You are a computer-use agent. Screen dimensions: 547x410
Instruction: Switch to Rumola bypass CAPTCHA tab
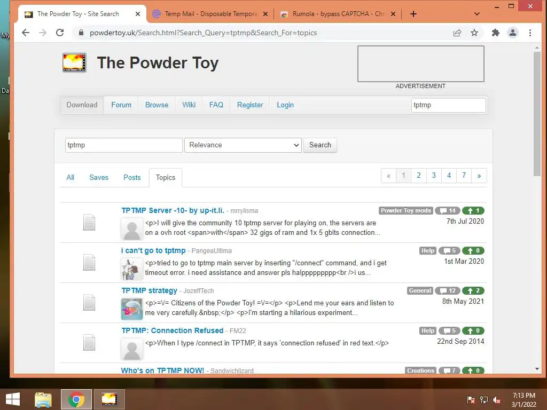(338, 14)
